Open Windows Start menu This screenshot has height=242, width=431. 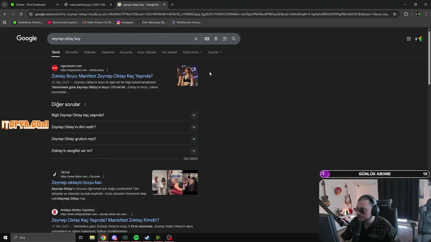click(x=5, y=238)
